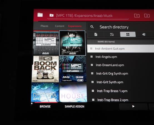This screenshot has width=154, height=125.
Task: Open the Search directory field
Action: pyautogui.click(x=114, y=27)
